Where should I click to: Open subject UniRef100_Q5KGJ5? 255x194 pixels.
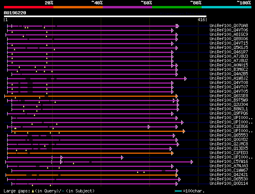[229, 48]
